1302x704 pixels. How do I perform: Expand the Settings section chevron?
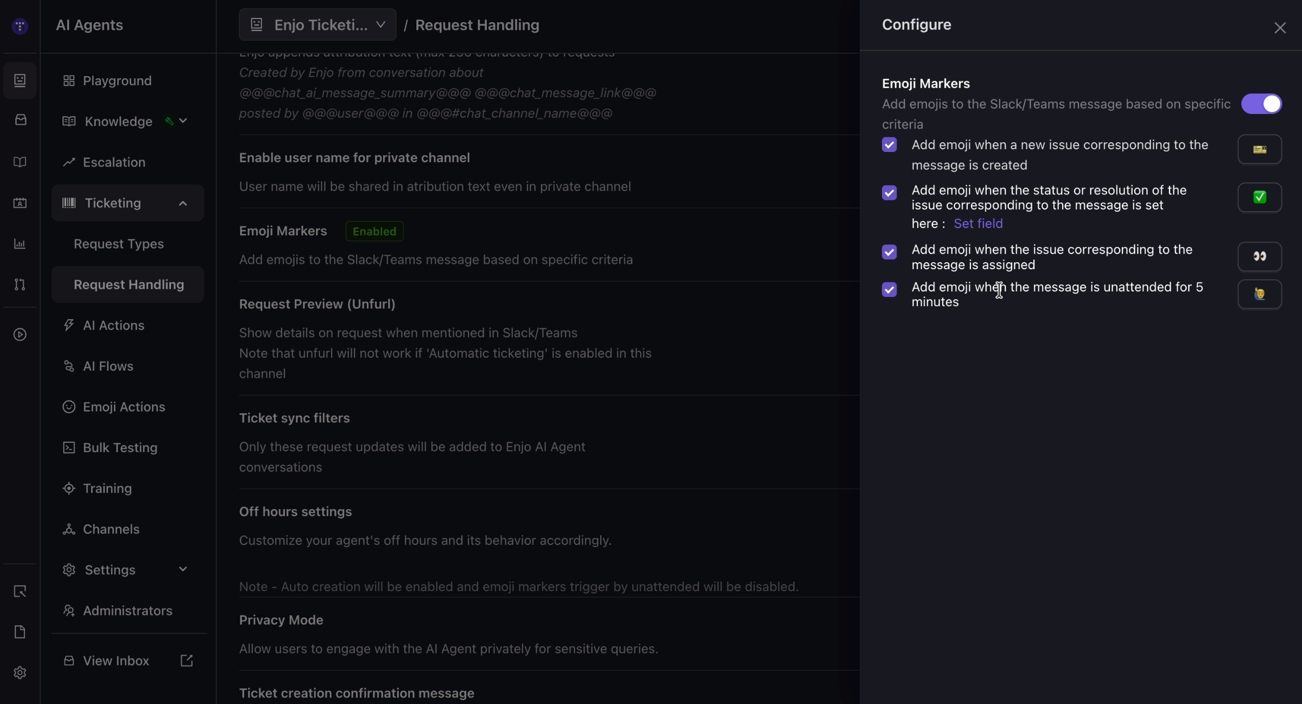point(183,569)
